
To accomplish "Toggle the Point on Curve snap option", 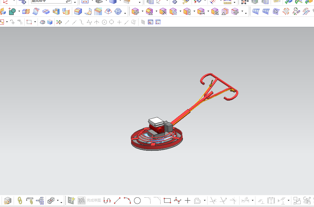I will click(126, 22).
